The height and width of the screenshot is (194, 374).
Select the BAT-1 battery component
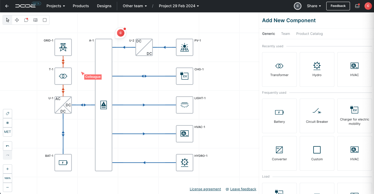63,163
